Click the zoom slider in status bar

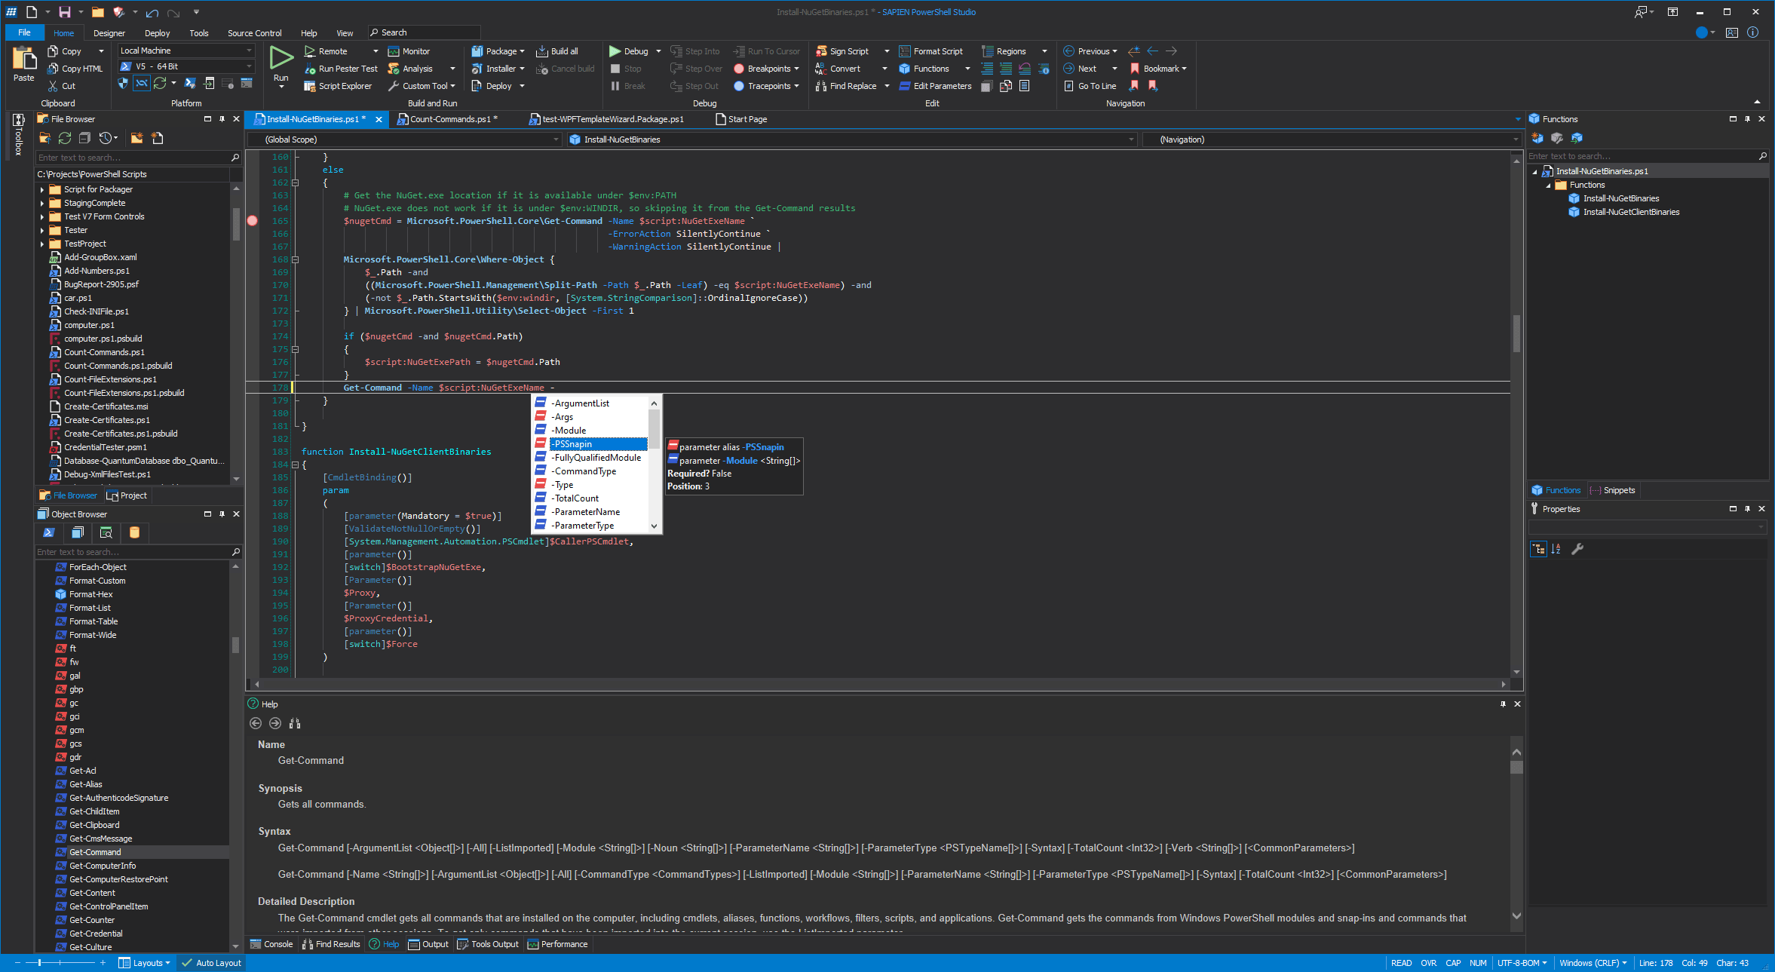(59, 963)
